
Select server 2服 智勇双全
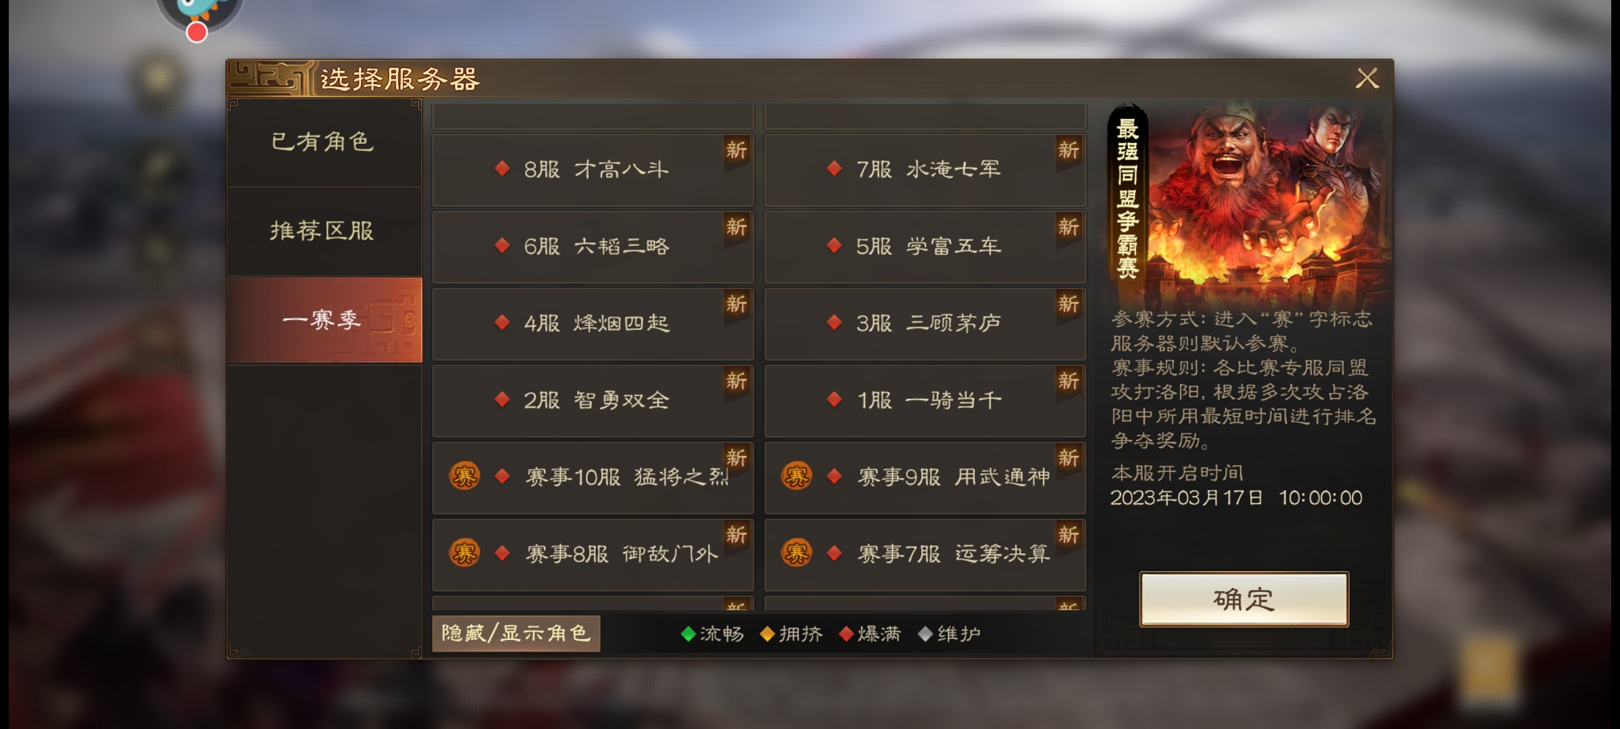[x=593, y=400]
